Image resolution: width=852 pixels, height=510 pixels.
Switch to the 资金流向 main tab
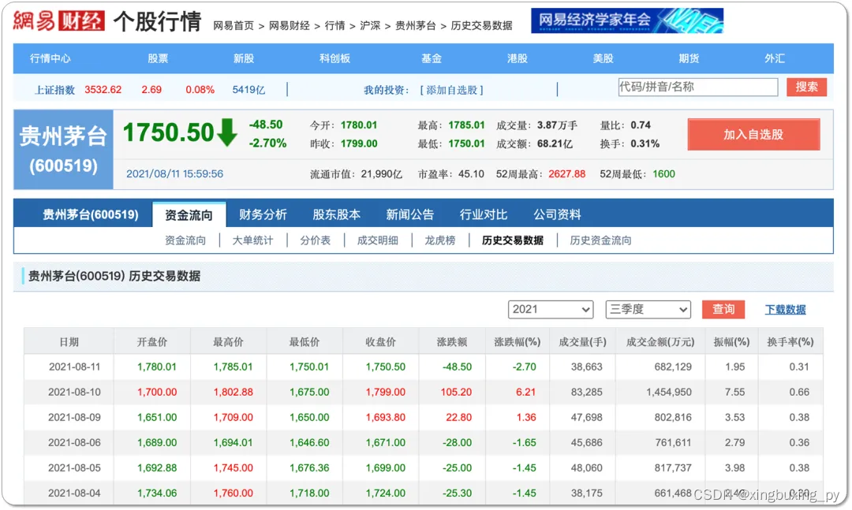coord(189,214)
